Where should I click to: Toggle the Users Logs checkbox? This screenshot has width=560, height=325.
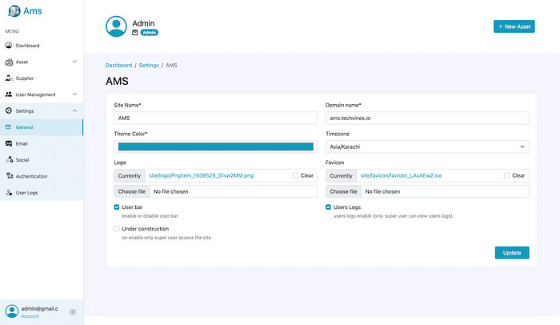(x=328, y=207)
